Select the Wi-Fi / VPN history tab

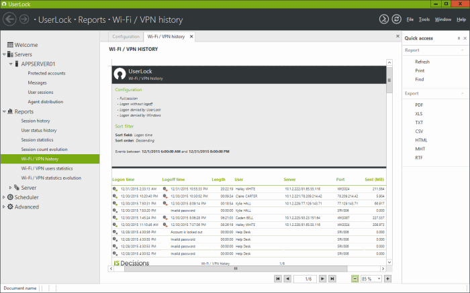pyautogui.click(x=166, y=36)
